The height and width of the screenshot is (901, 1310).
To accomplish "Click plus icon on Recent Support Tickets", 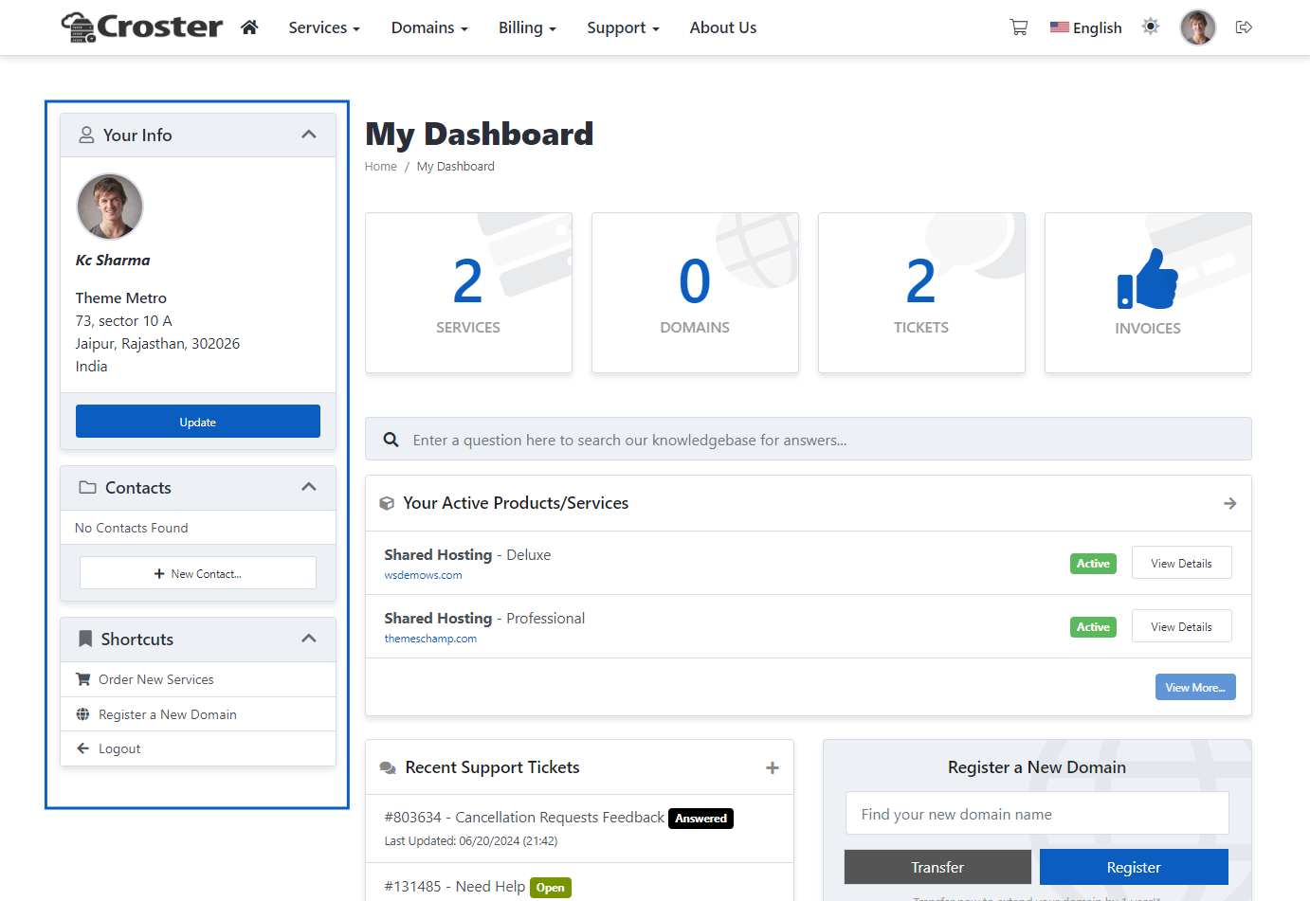I will (772, 767).
